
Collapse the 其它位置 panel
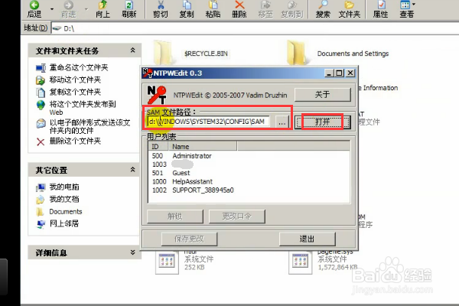point(132,170)
